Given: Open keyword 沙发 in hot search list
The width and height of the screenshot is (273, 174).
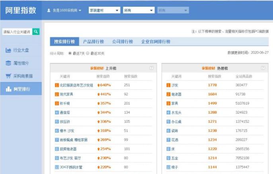Looking at the screenshot, I should (175, 85).
